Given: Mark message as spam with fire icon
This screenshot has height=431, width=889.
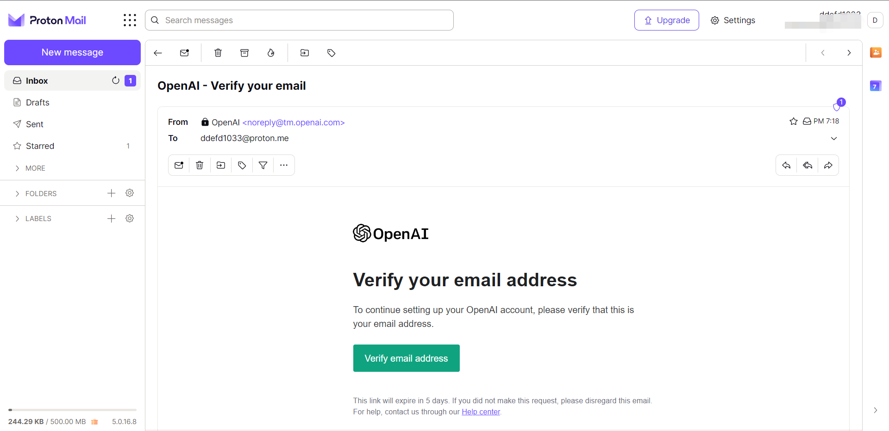Looking at the screenshot, I should pyautogui.click(x=271, y=53).
